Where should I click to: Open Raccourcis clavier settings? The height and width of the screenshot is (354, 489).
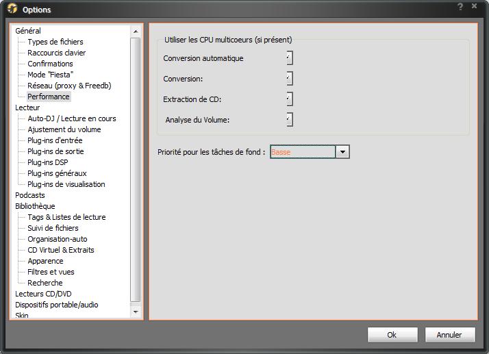(x=56, y=53)
